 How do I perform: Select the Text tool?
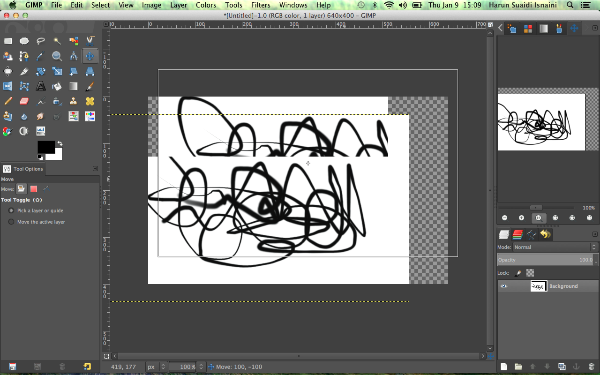coord(41,86)
